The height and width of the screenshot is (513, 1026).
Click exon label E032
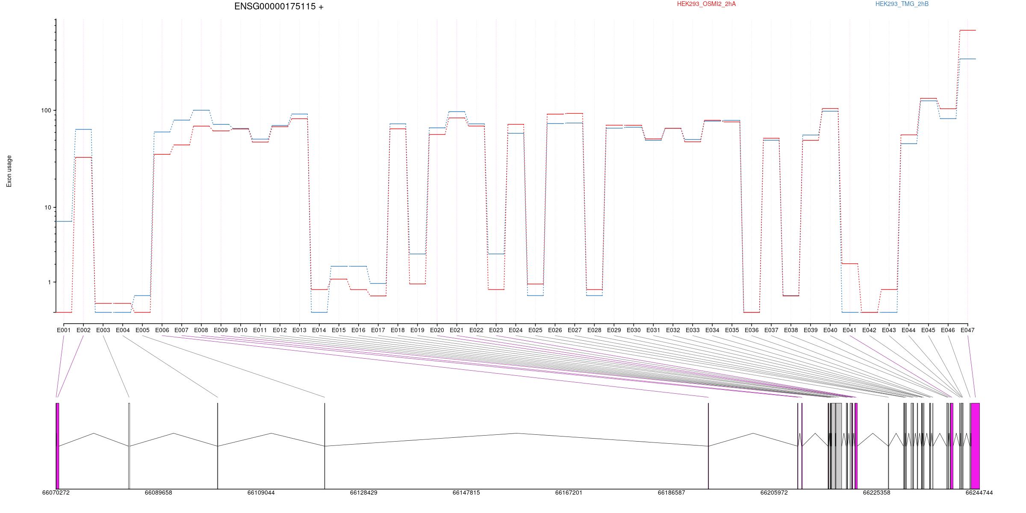coord(673,330)
